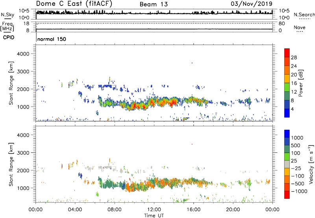Click the 'Power [dB]' colorbar label

301,83
